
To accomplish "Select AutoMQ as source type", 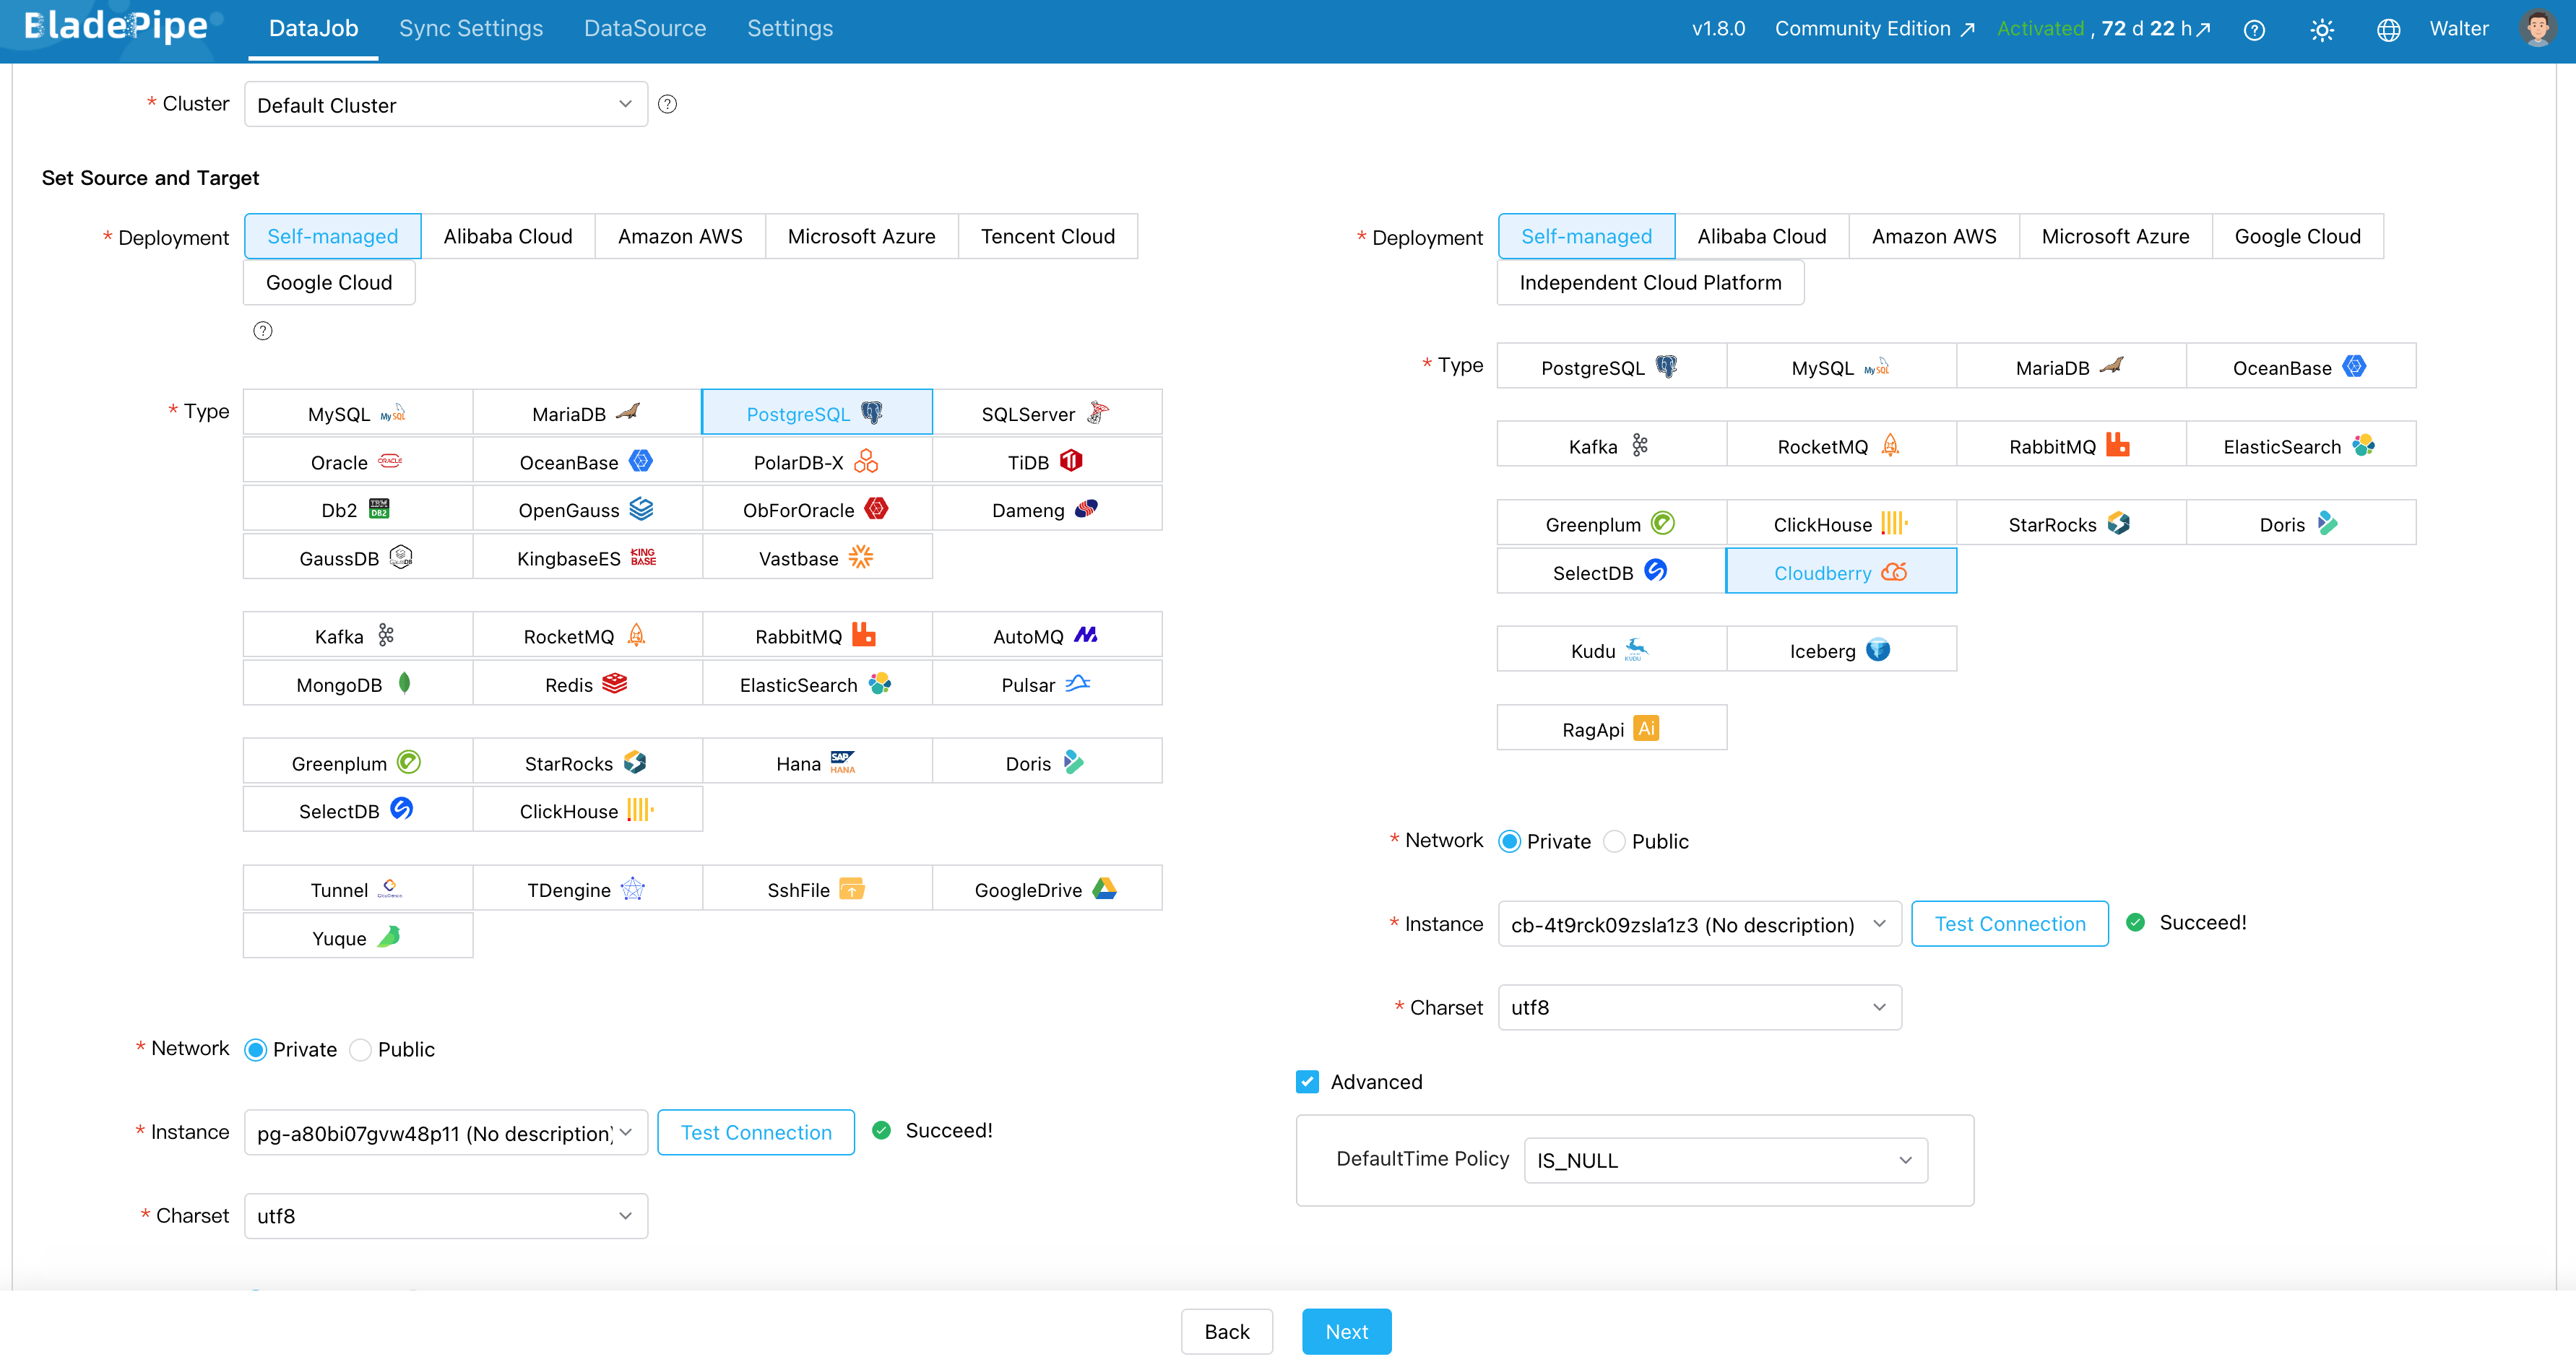I will tap(1047, 635).
